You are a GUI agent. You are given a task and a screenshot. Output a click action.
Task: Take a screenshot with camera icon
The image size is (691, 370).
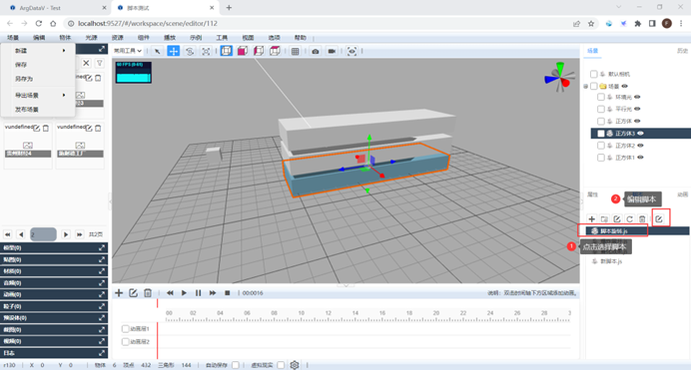tap(316, 51)
